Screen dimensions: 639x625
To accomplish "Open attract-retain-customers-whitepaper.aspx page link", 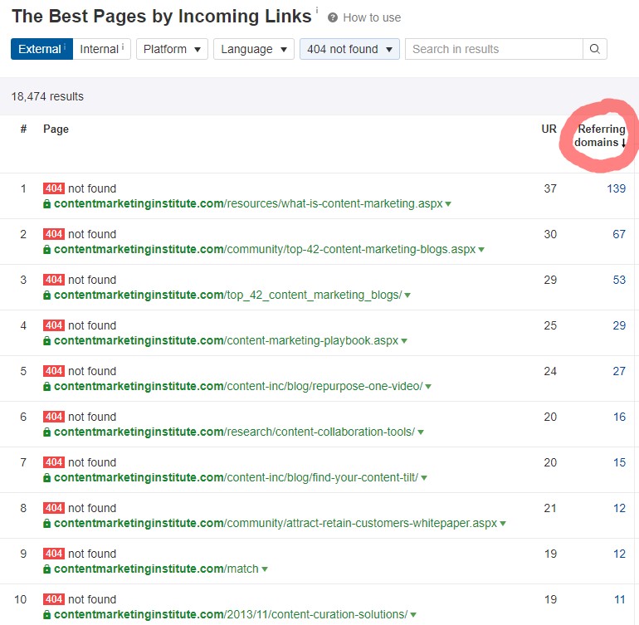I will click(x=276, y=524).
